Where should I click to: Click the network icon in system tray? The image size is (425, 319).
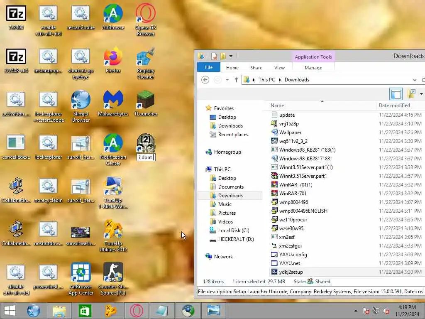(376, 311)
